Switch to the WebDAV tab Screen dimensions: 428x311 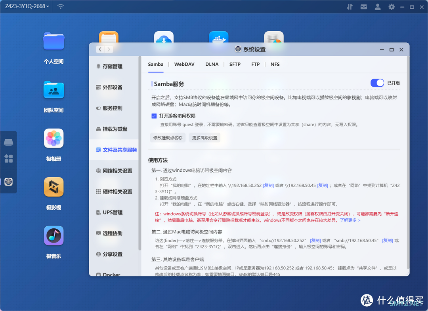point(184,64)
